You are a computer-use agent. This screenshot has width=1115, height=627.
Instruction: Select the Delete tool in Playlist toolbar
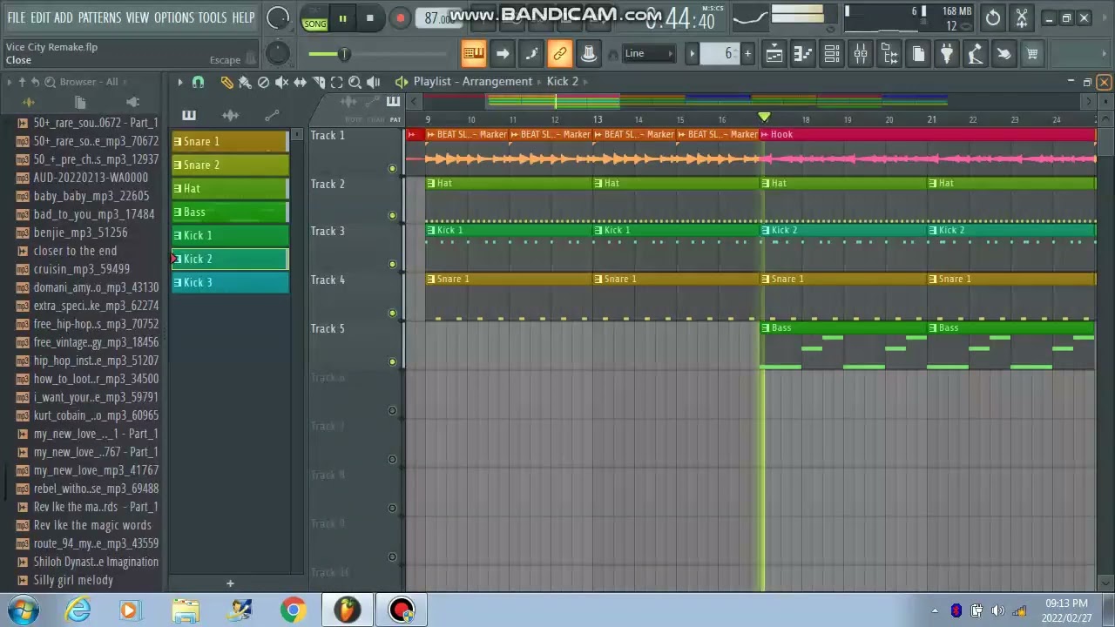click(x=263, y=82)
